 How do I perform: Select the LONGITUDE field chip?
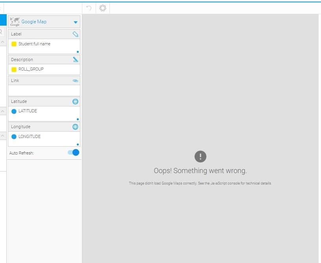tap(26, 136)
